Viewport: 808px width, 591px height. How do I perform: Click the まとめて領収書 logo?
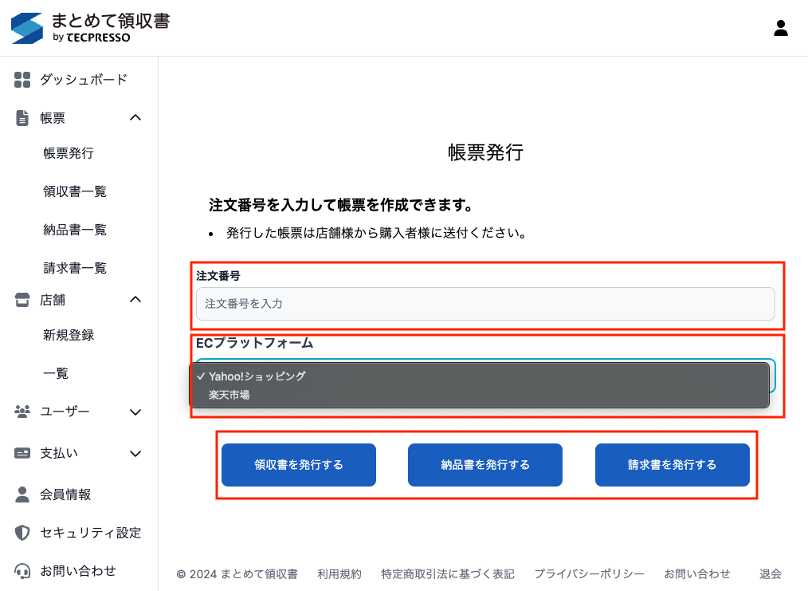click(x=90, y=28)
